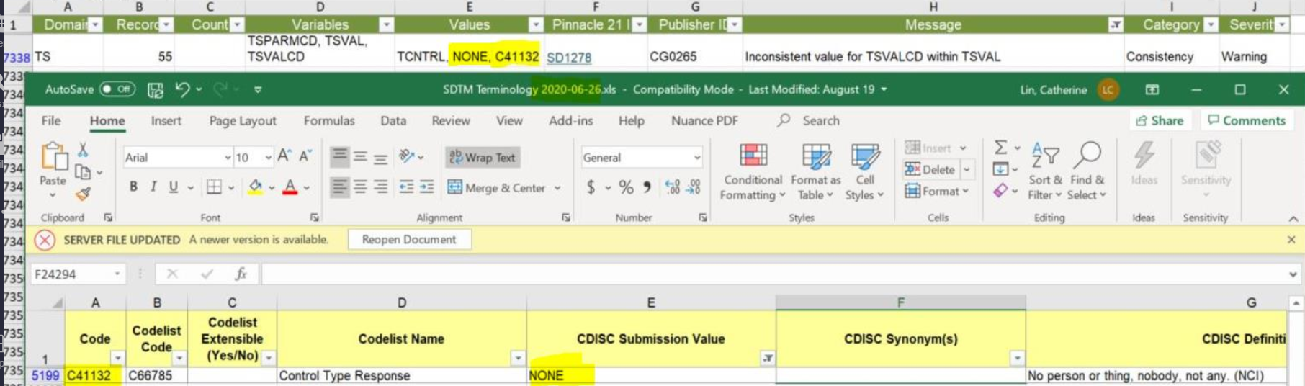The image size is (1305, 386).
Task: Open the font size dropdown
Action: 268,158
